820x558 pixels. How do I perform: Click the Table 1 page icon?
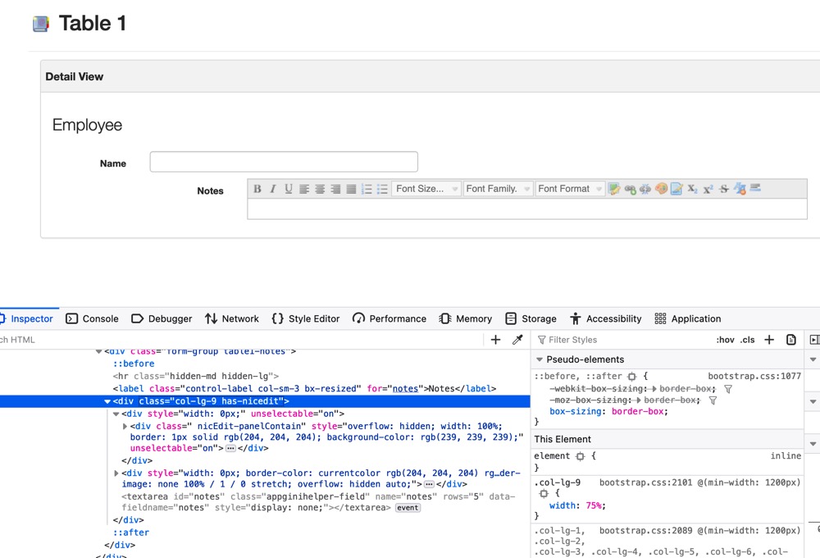[x=41, y=24]
